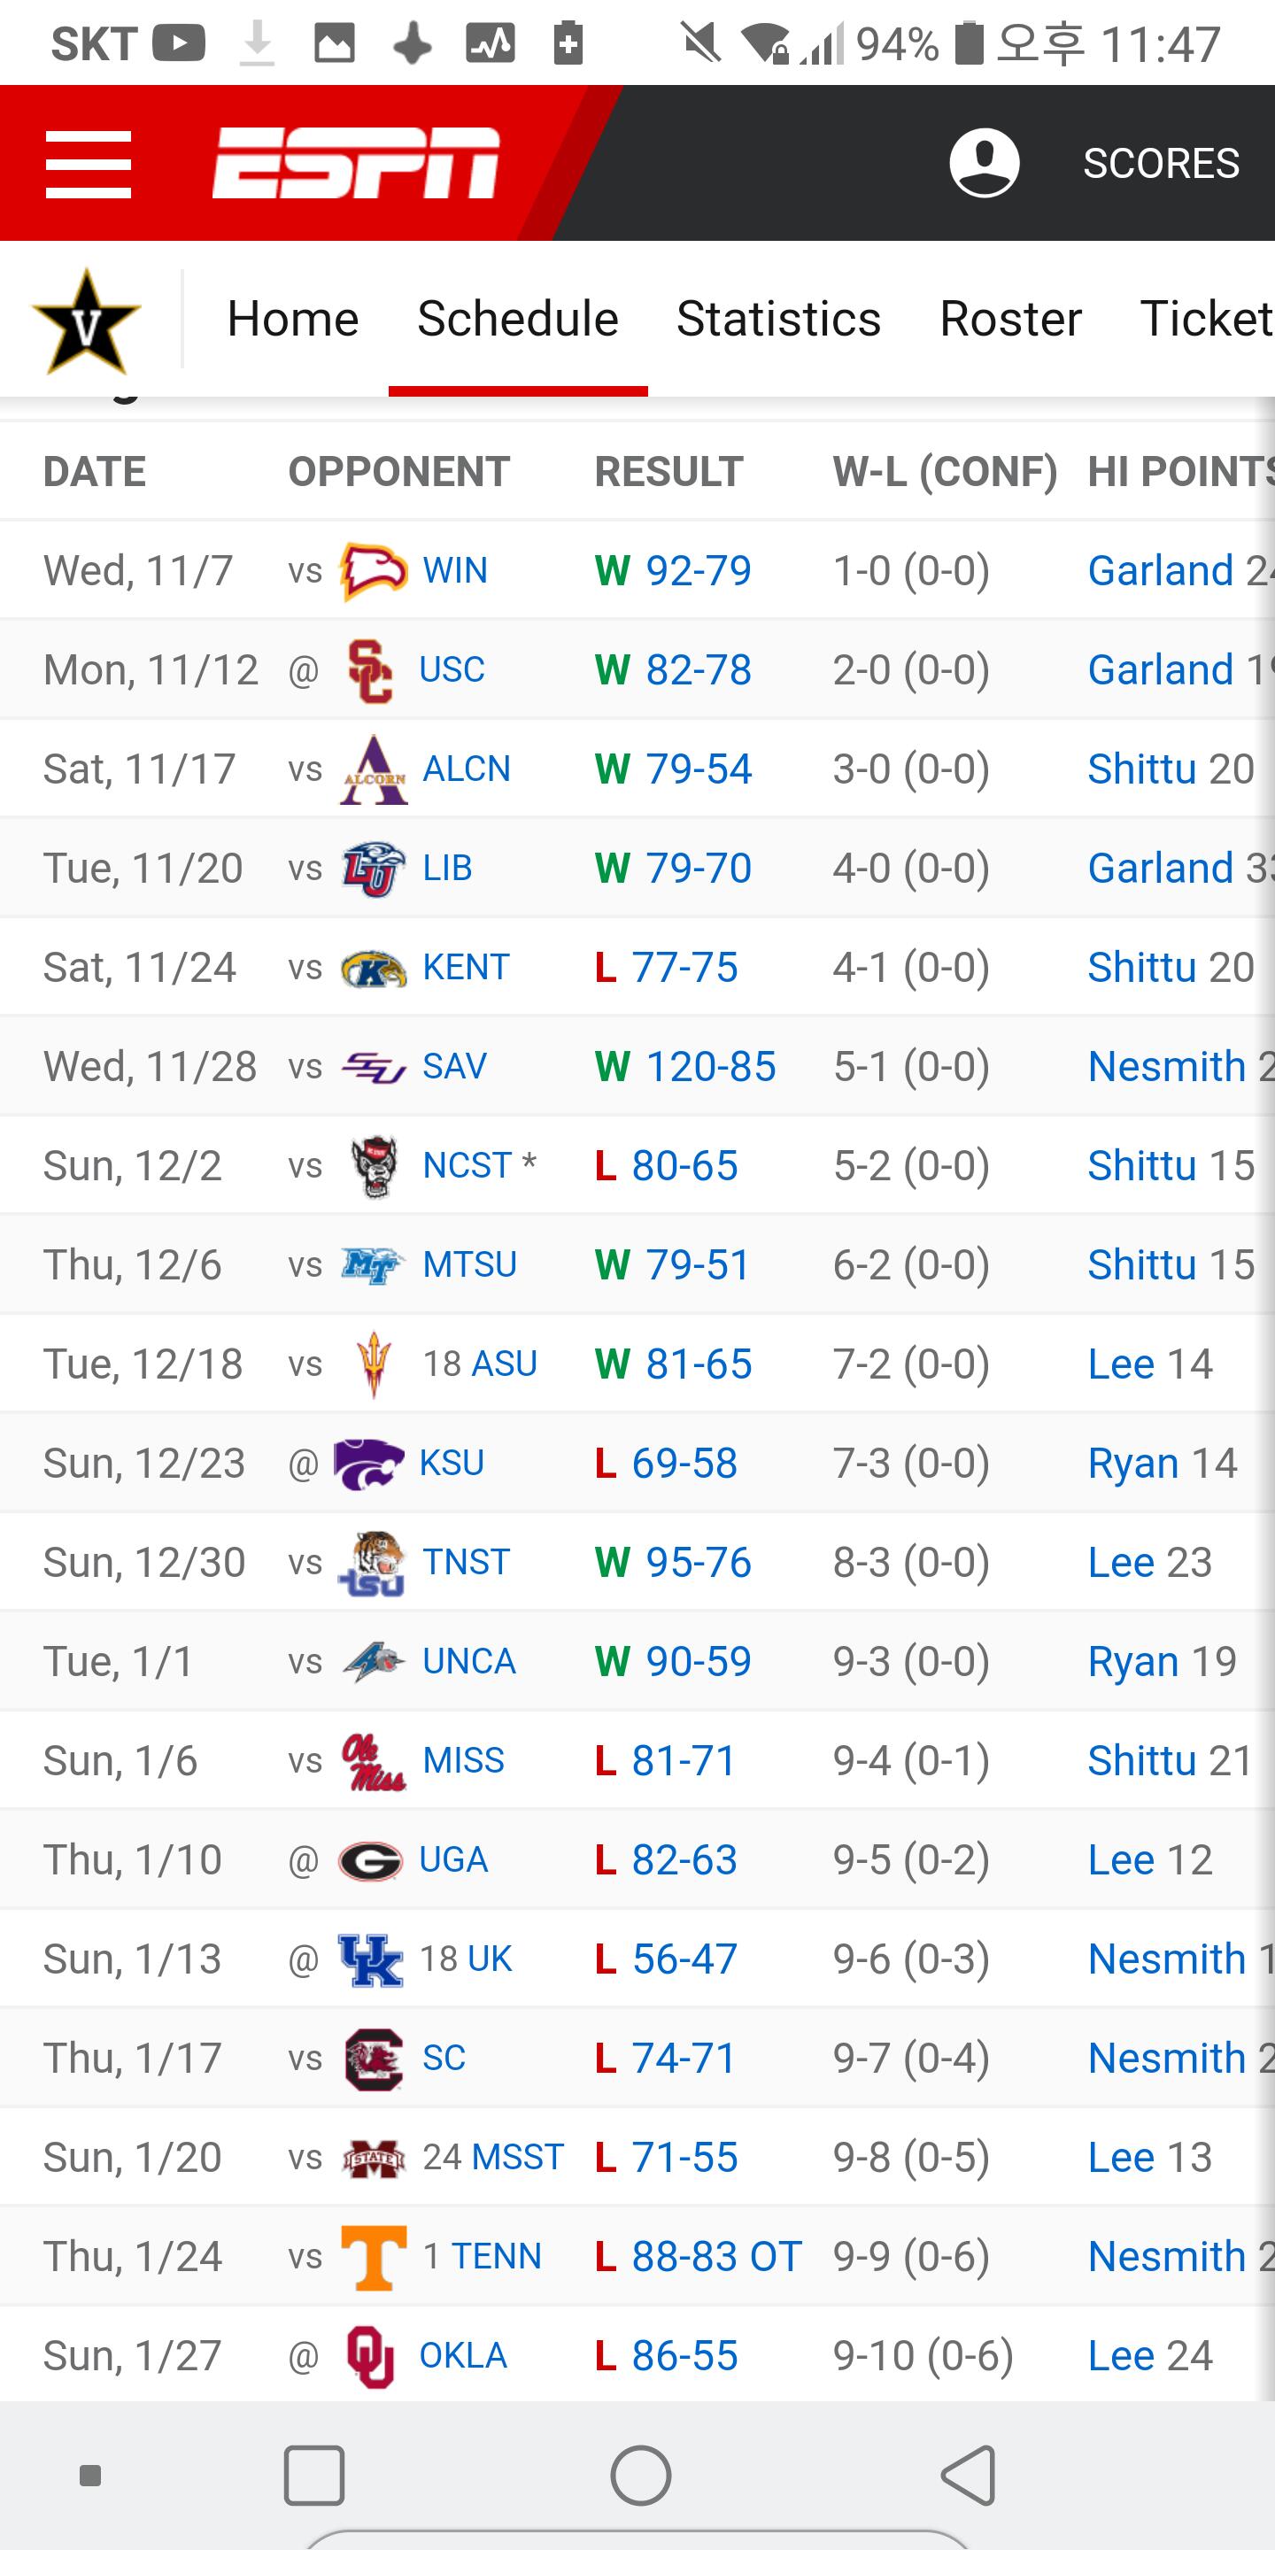Go to the team Home tab
This screenshot has width=1275, height=2550.
[292, 319]
